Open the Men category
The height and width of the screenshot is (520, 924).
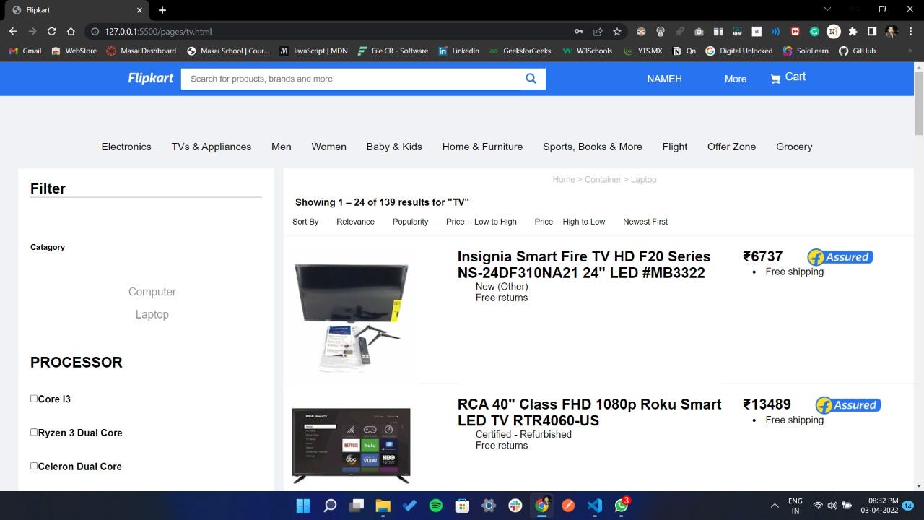pos(282,147)
